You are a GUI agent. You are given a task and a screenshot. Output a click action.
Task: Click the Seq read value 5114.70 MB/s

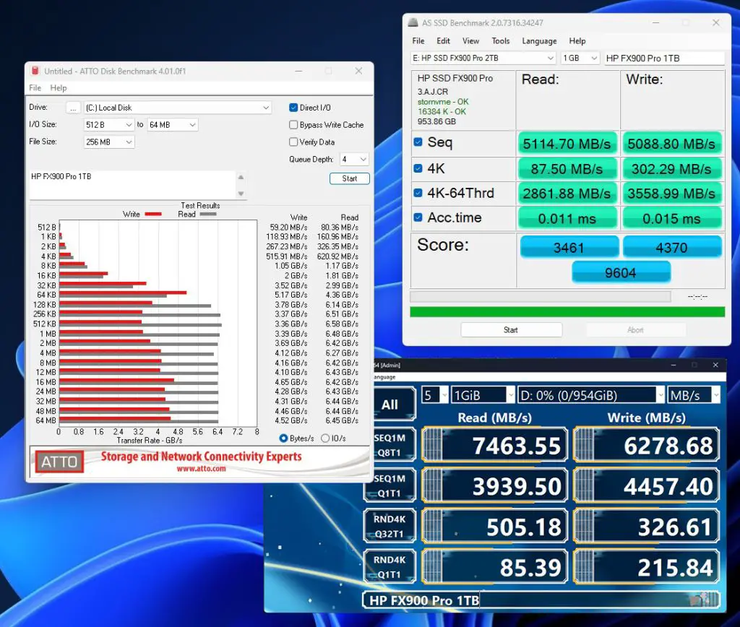tap(567, 144)
